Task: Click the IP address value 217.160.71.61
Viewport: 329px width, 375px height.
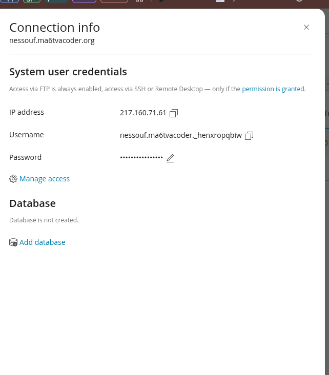Action: point(143,113)
